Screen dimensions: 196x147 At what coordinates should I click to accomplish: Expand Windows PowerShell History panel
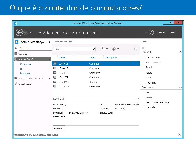(179, 135)
